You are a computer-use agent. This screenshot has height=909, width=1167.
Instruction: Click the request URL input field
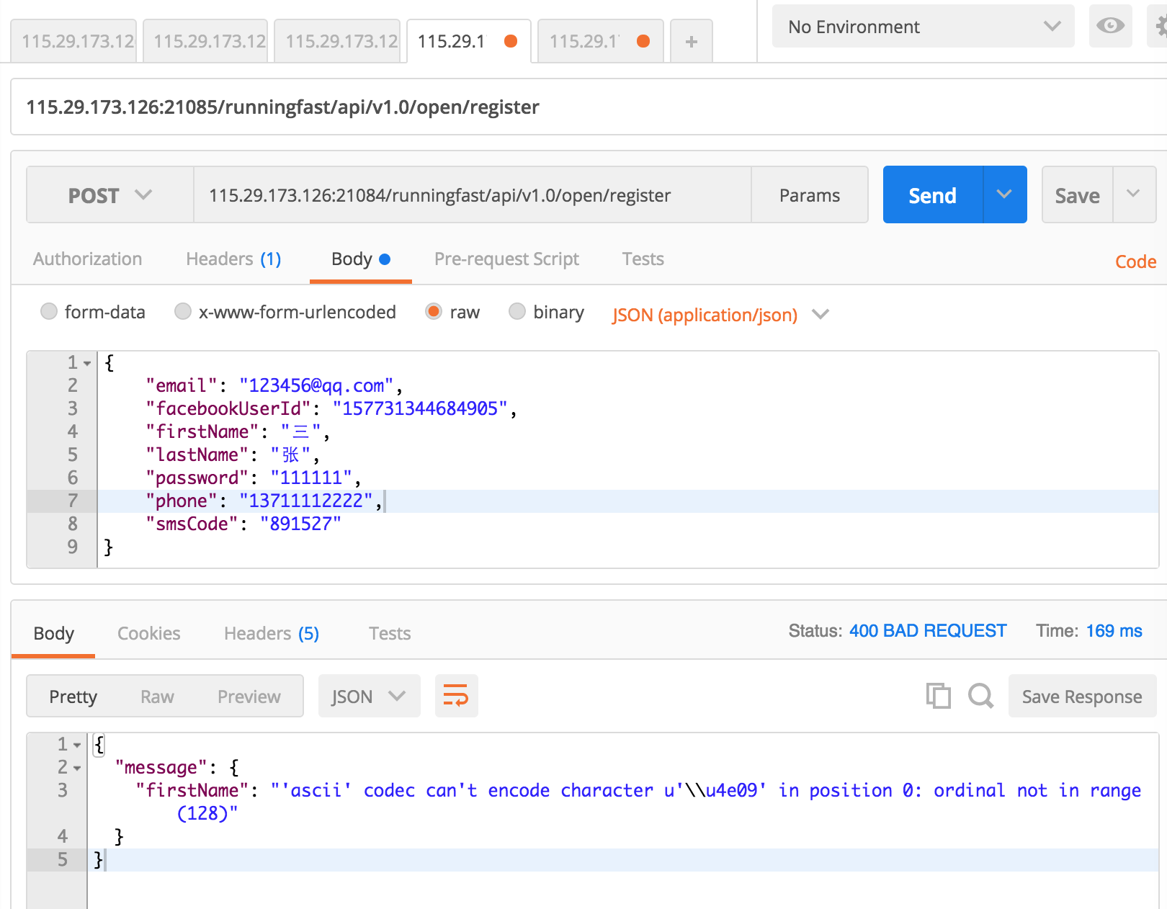pyautogui.click(x=472, y=195)
